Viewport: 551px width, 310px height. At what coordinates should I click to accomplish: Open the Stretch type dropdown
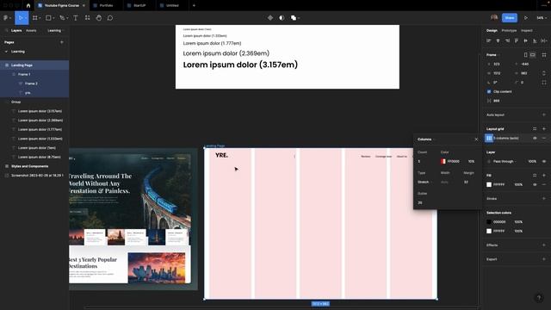tap(424, 182)
